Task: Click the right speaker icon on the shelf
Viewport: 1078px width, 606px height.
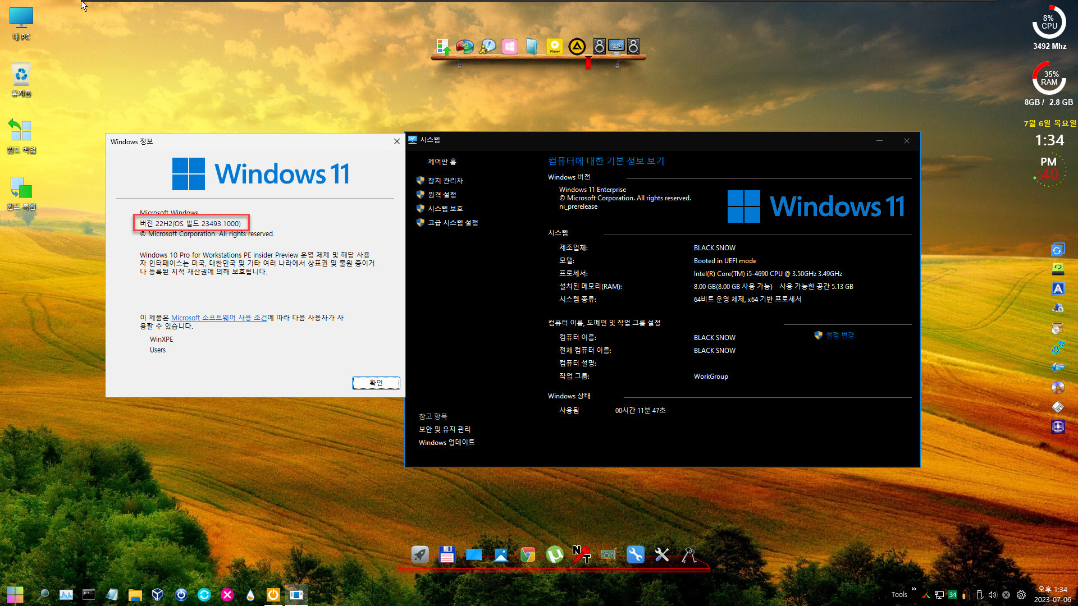Action: pos(633,47)
